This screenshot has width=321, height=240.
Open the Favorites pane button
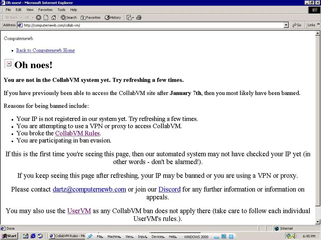pyautogui.click(x=91, y=17)
